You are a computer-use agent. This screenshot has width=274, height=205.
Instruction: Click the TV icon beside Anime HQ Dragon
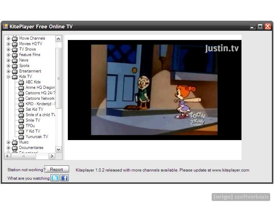pos(21,87)
